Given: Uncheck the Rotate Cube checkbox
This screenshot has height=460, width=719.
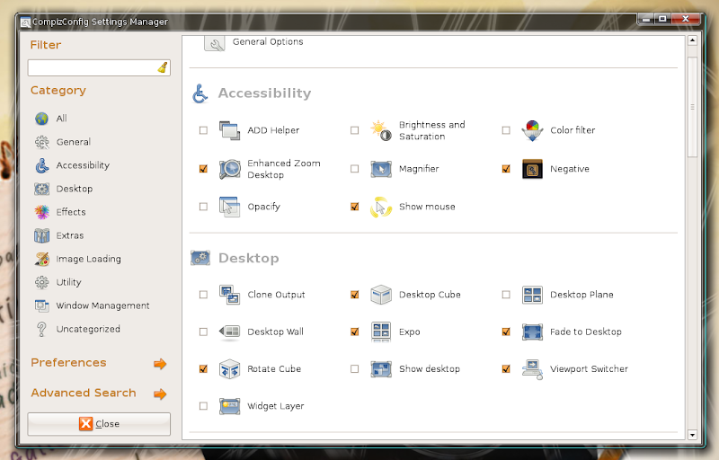Looking at the screenshot, I should click(203, 369).
